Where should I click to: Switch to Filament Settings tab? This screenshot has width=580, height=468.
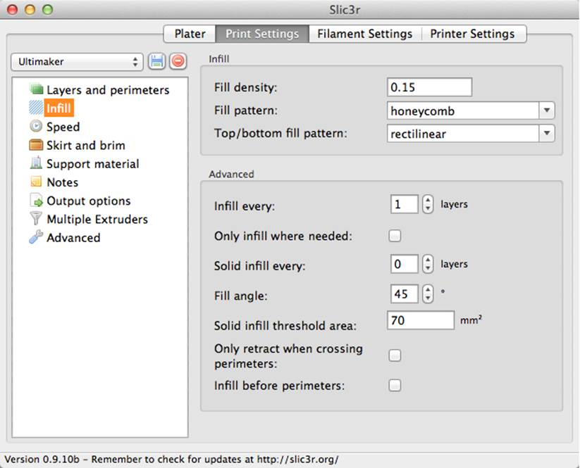pyautogui.click(x=365, y=34)
